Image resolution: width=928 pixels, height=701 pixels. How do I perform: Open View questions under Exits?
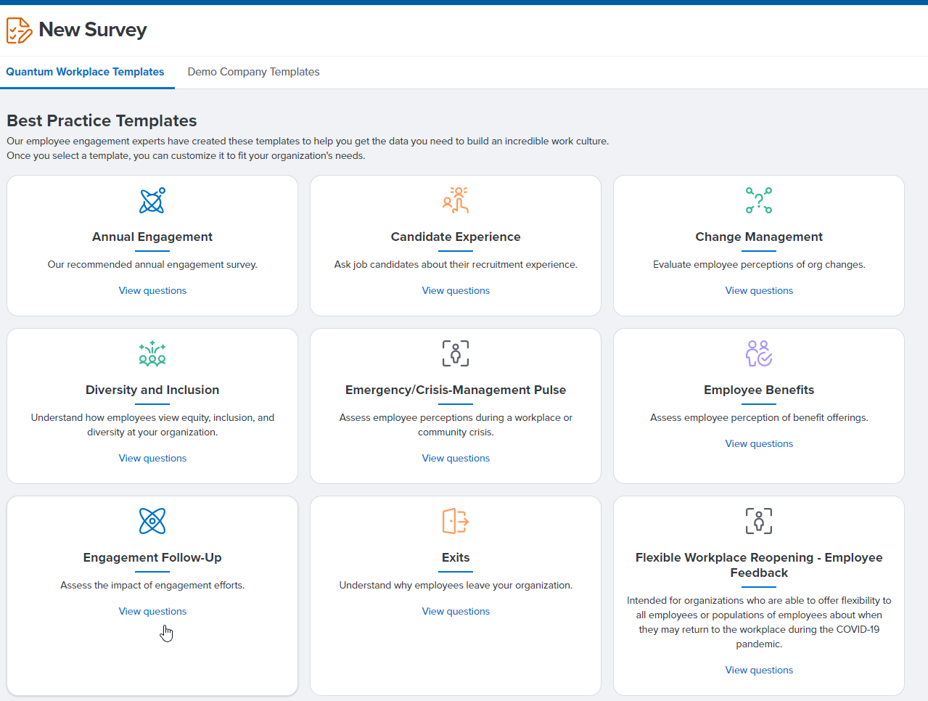click(x=456, y=611)
